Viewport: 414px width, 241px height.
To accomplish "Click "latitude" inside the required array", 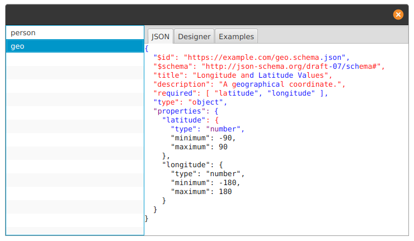I will 236,93.
